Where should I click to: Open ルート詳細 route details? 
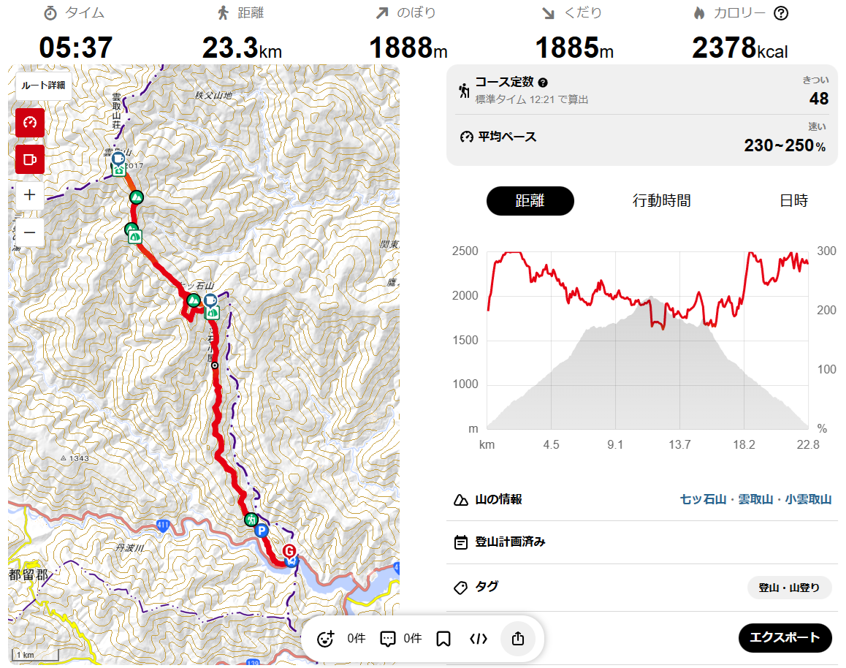(44, 86)
